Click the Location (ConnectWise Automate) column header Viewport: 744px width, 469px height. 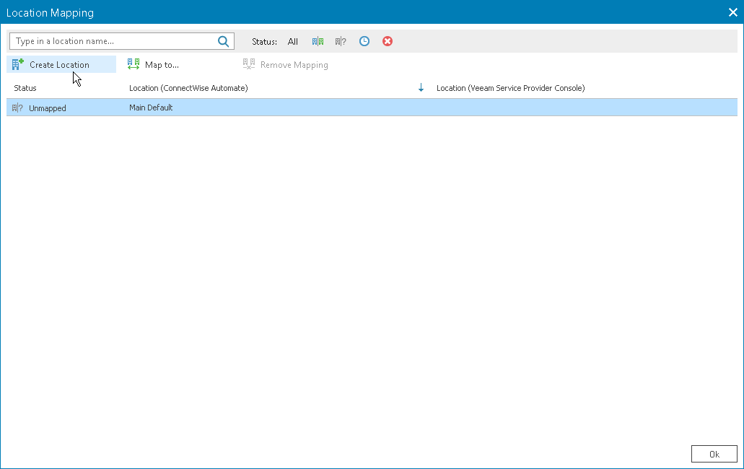coord(190,87)
